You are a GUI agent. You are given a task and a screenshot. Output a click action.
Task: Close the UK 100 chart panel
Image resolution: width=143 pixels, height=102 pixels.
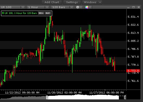pyautogui.click(x=139, y=7)
